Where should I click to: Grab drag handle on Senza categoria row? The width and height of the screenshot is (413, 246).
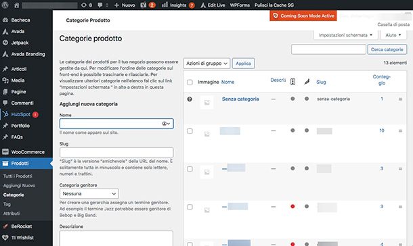tap(400, 99)
